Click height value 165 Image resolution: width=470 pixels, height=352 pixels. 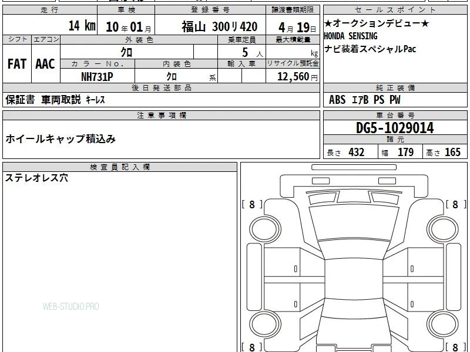click(x=452, y=152)
